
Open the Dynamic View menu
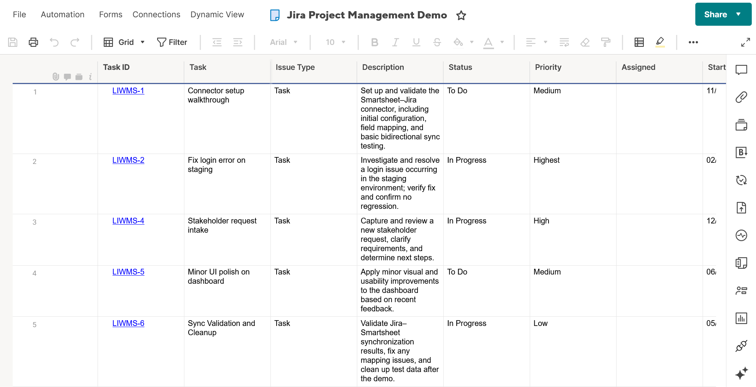point(217,15)
